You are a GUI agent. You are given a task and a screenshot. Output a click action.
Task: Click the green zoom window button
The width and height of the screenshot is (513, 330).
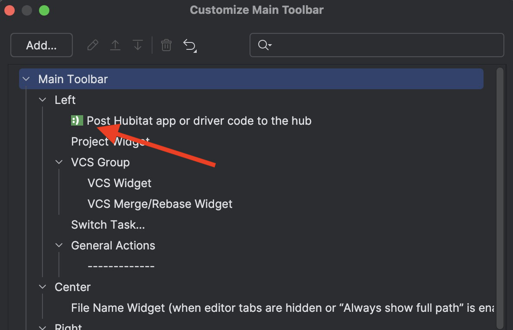[x=44, y=10]
